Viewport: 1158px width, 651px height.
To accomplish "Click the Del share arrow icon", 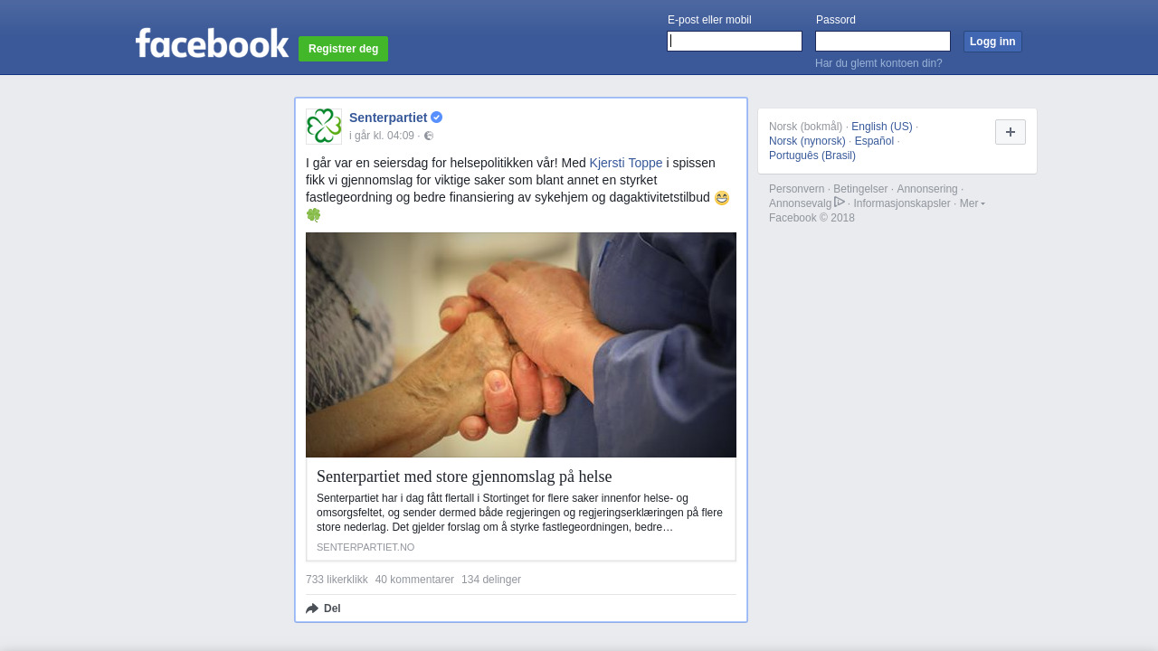I will coord(312,609).
